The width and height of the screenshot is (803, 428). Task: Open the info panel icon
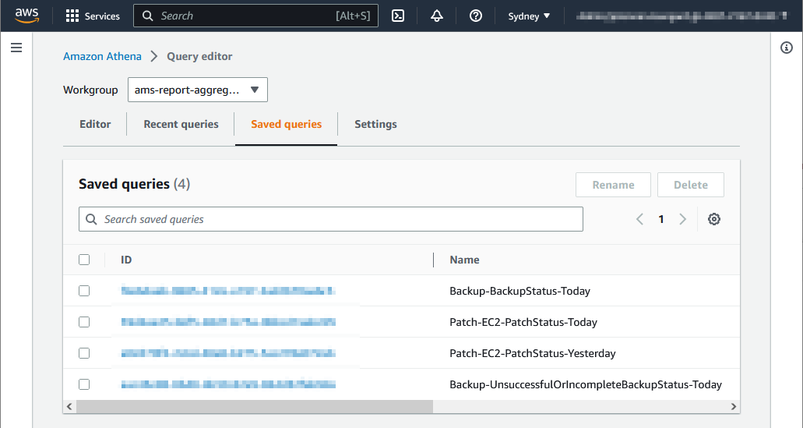787,48
